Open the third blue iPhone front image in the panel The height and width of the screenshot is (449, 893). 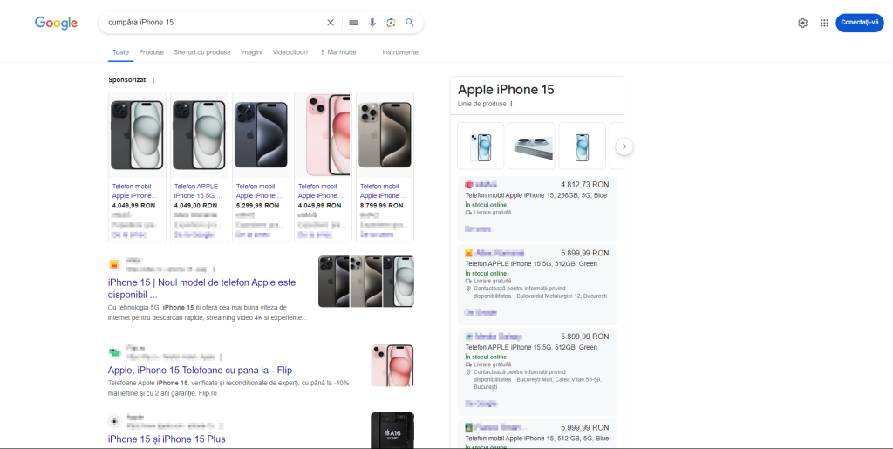(582, 146)
